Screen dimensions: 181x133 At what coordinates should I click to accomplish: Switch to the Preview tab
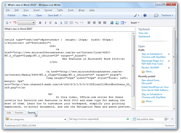pos(19,113)
